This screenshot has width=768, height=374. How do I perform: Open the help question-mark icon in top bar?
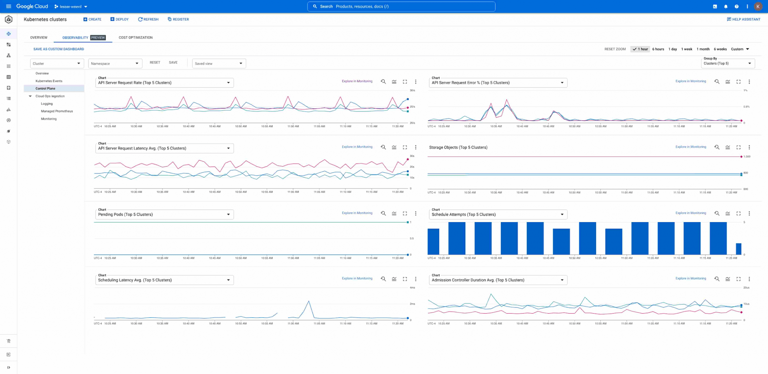tap(736, 6)
